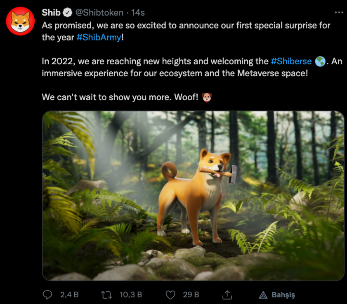Open the #ShibArmy hashtag link
Image resolution: width=347 pixels, height=304 pixels.
pos(99,37)
